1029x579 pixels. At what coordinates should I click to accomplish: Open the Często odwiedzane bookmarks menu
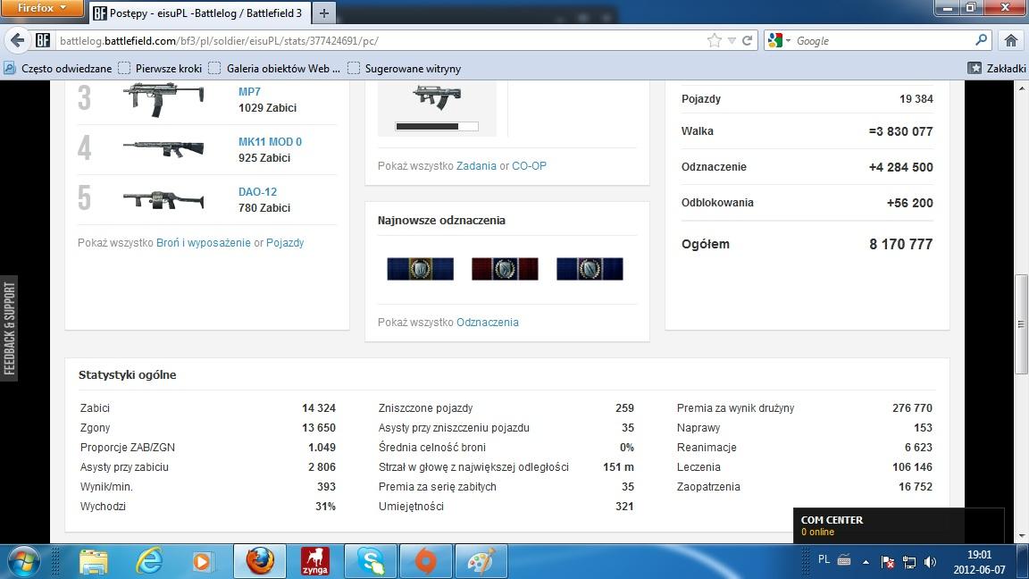(x=58, y=68)
